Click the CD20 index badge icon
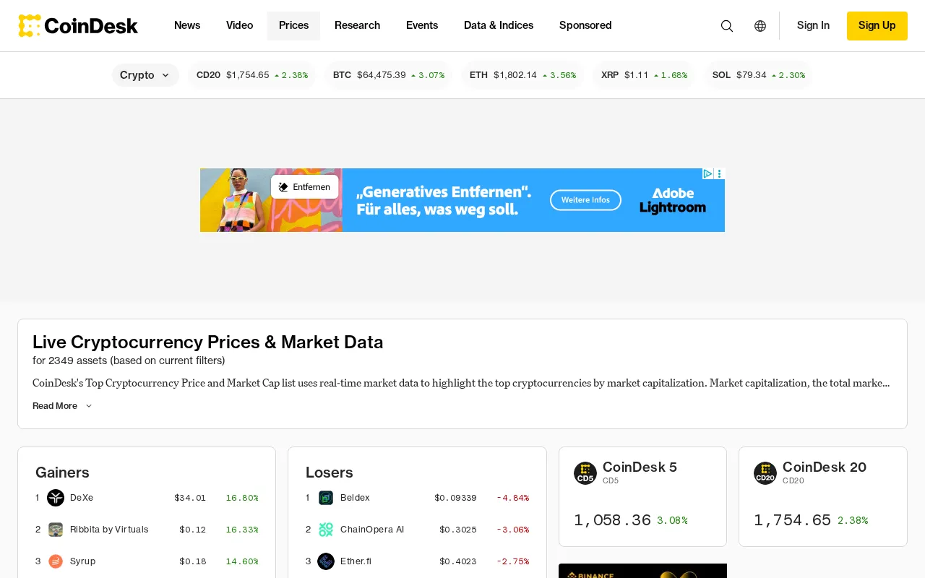This screenshot has height=578, width=925. click(x=765, y=473)
